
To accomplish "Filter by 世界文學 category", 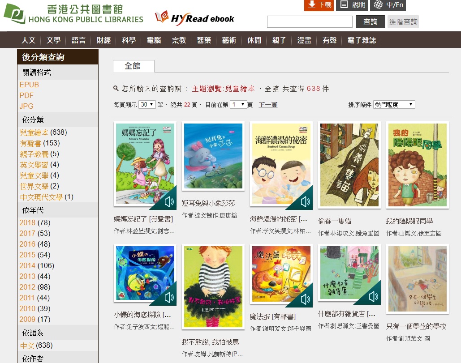I will point(34,186).
